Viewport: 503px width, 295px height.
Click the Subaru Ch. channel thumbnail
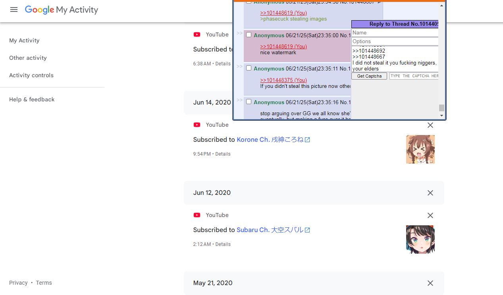point(420,240)
